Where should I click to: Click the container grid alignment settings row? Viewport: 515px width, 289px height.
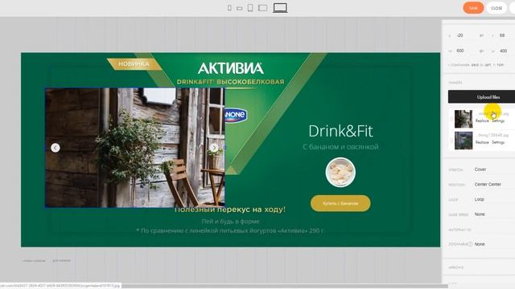(x=476, y=65)
